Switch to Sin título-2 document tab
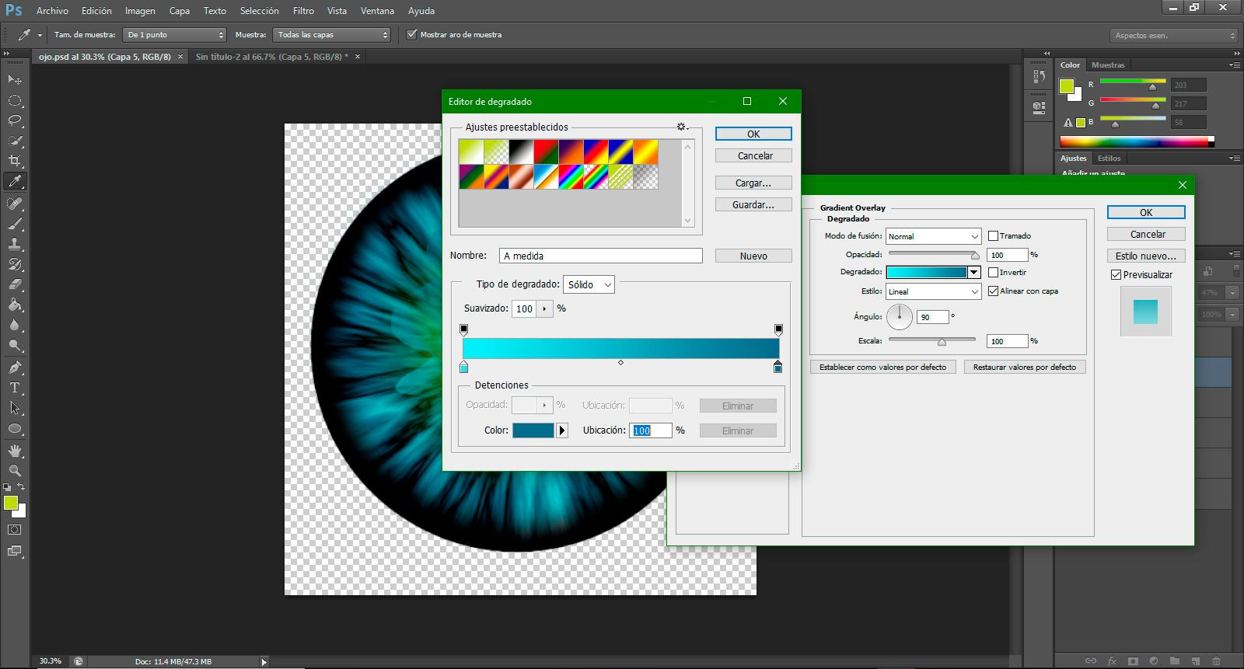Viewport: 1244px width, 669px height. [x=271, y=57]
